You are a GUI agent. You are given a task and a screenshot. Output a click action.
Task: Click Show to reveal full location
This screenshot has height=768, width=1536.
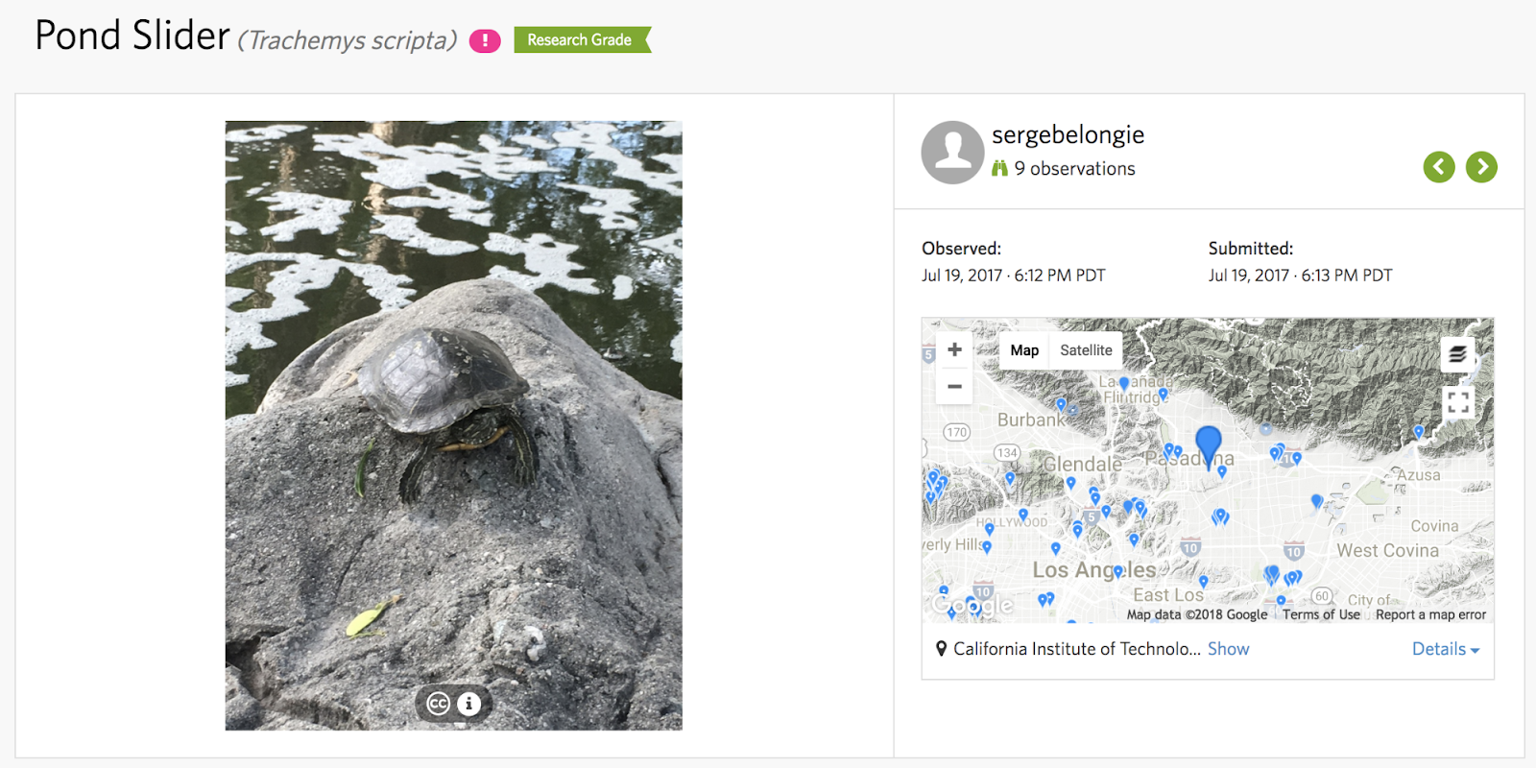1228,649
